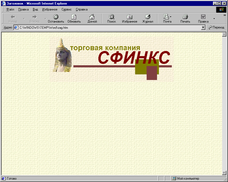Click the Переход go button
Screen dimensions: 228x182
[x=216, y=27]
